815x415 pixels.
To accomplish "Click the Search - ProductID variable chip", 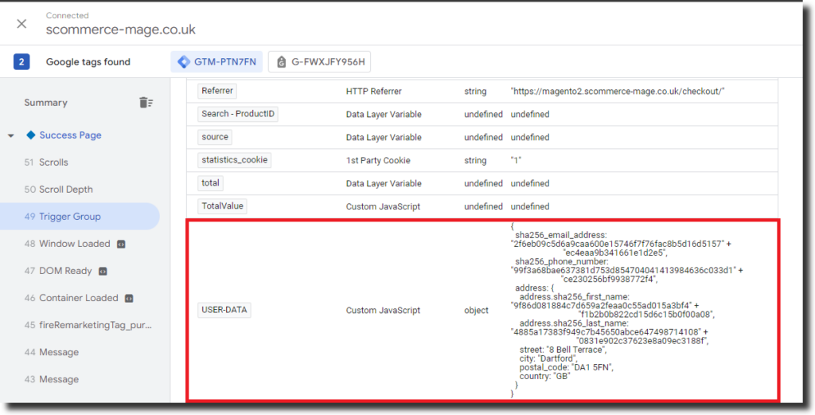I will pos(237,114).
